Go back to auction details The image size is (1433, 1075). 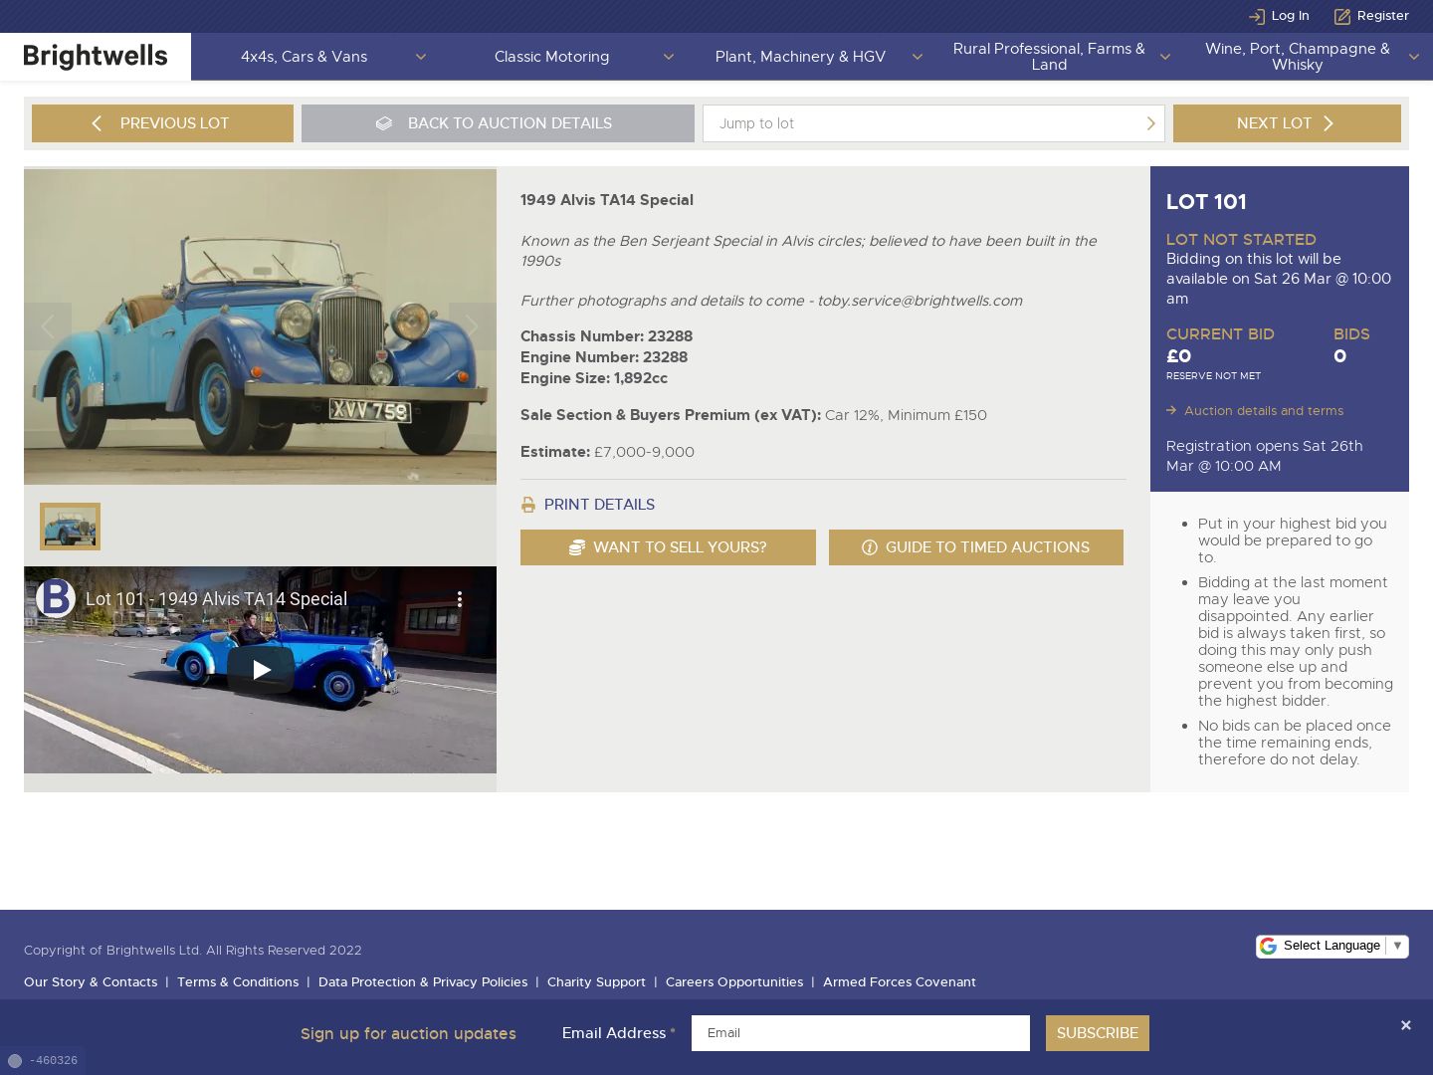498,123
